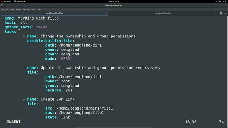This screenshot has width=228, height=128.
Task: Open the system menu dropdown arrow
Action: 226,1
